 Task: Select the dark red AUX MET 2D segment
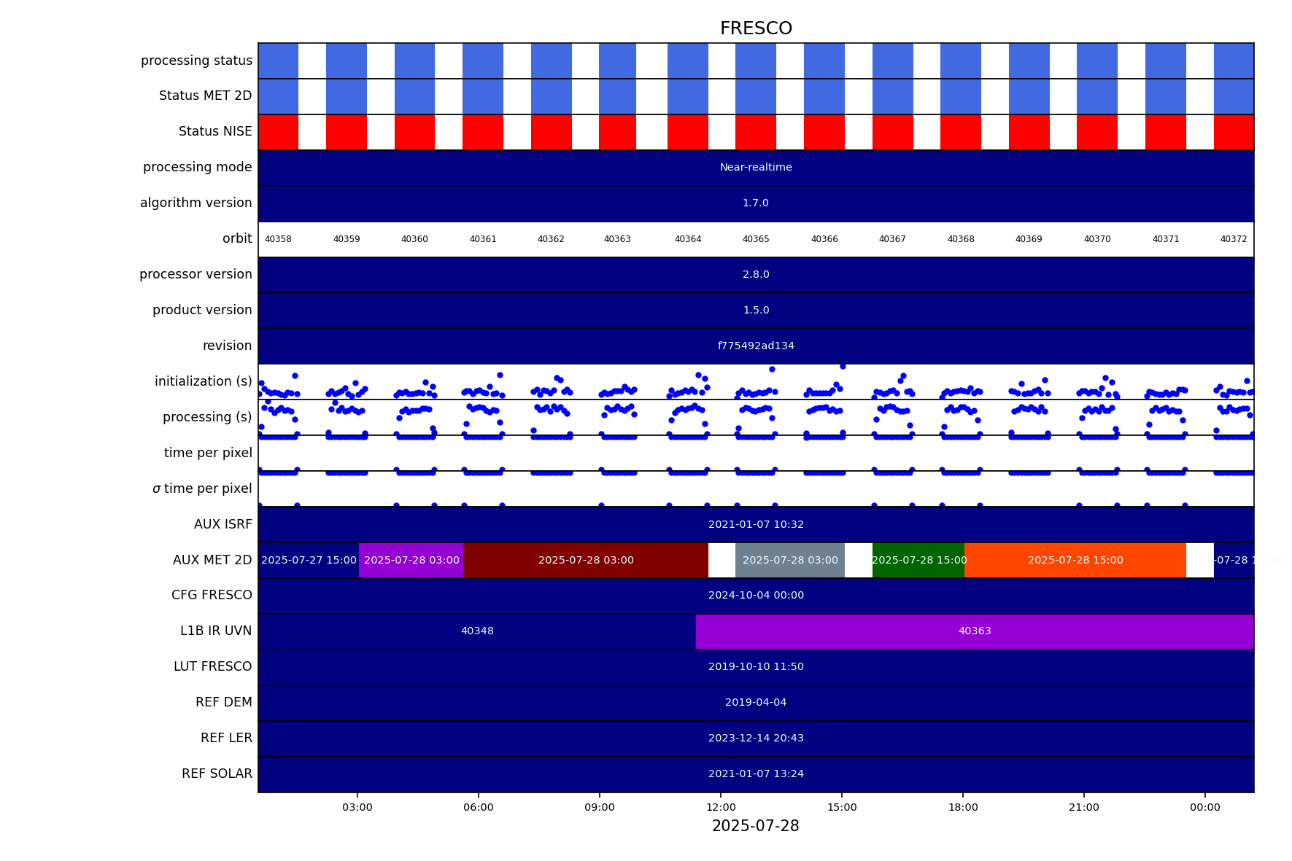[585, 561]
